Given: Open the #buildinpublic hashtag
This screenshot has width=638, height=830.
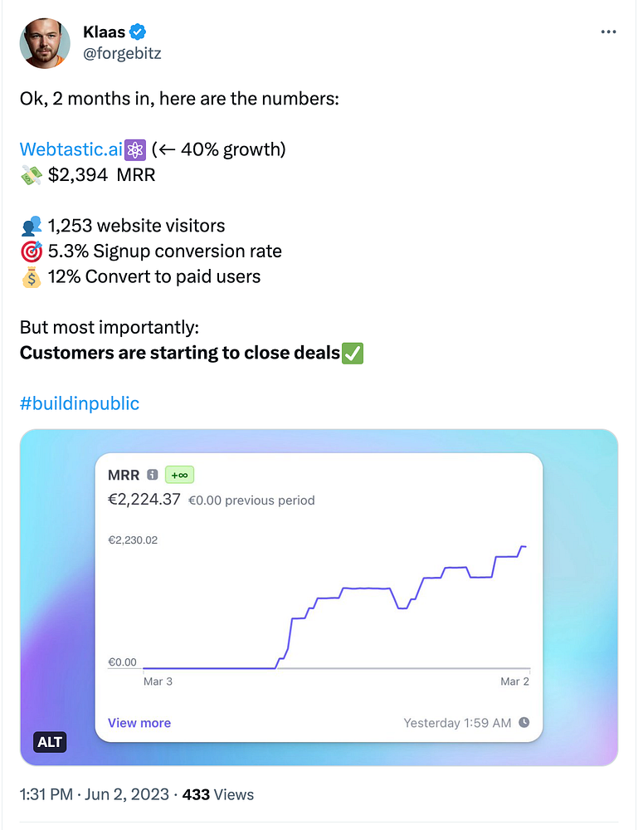Looking at the screenshot, I should point(80,403).
